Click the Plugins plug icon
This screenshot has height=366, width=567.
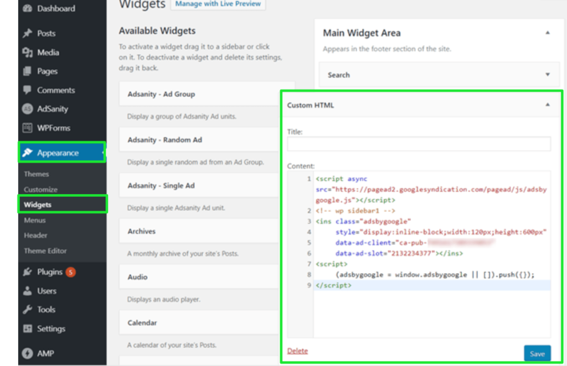pyautogui.click(x=28, y=272)
